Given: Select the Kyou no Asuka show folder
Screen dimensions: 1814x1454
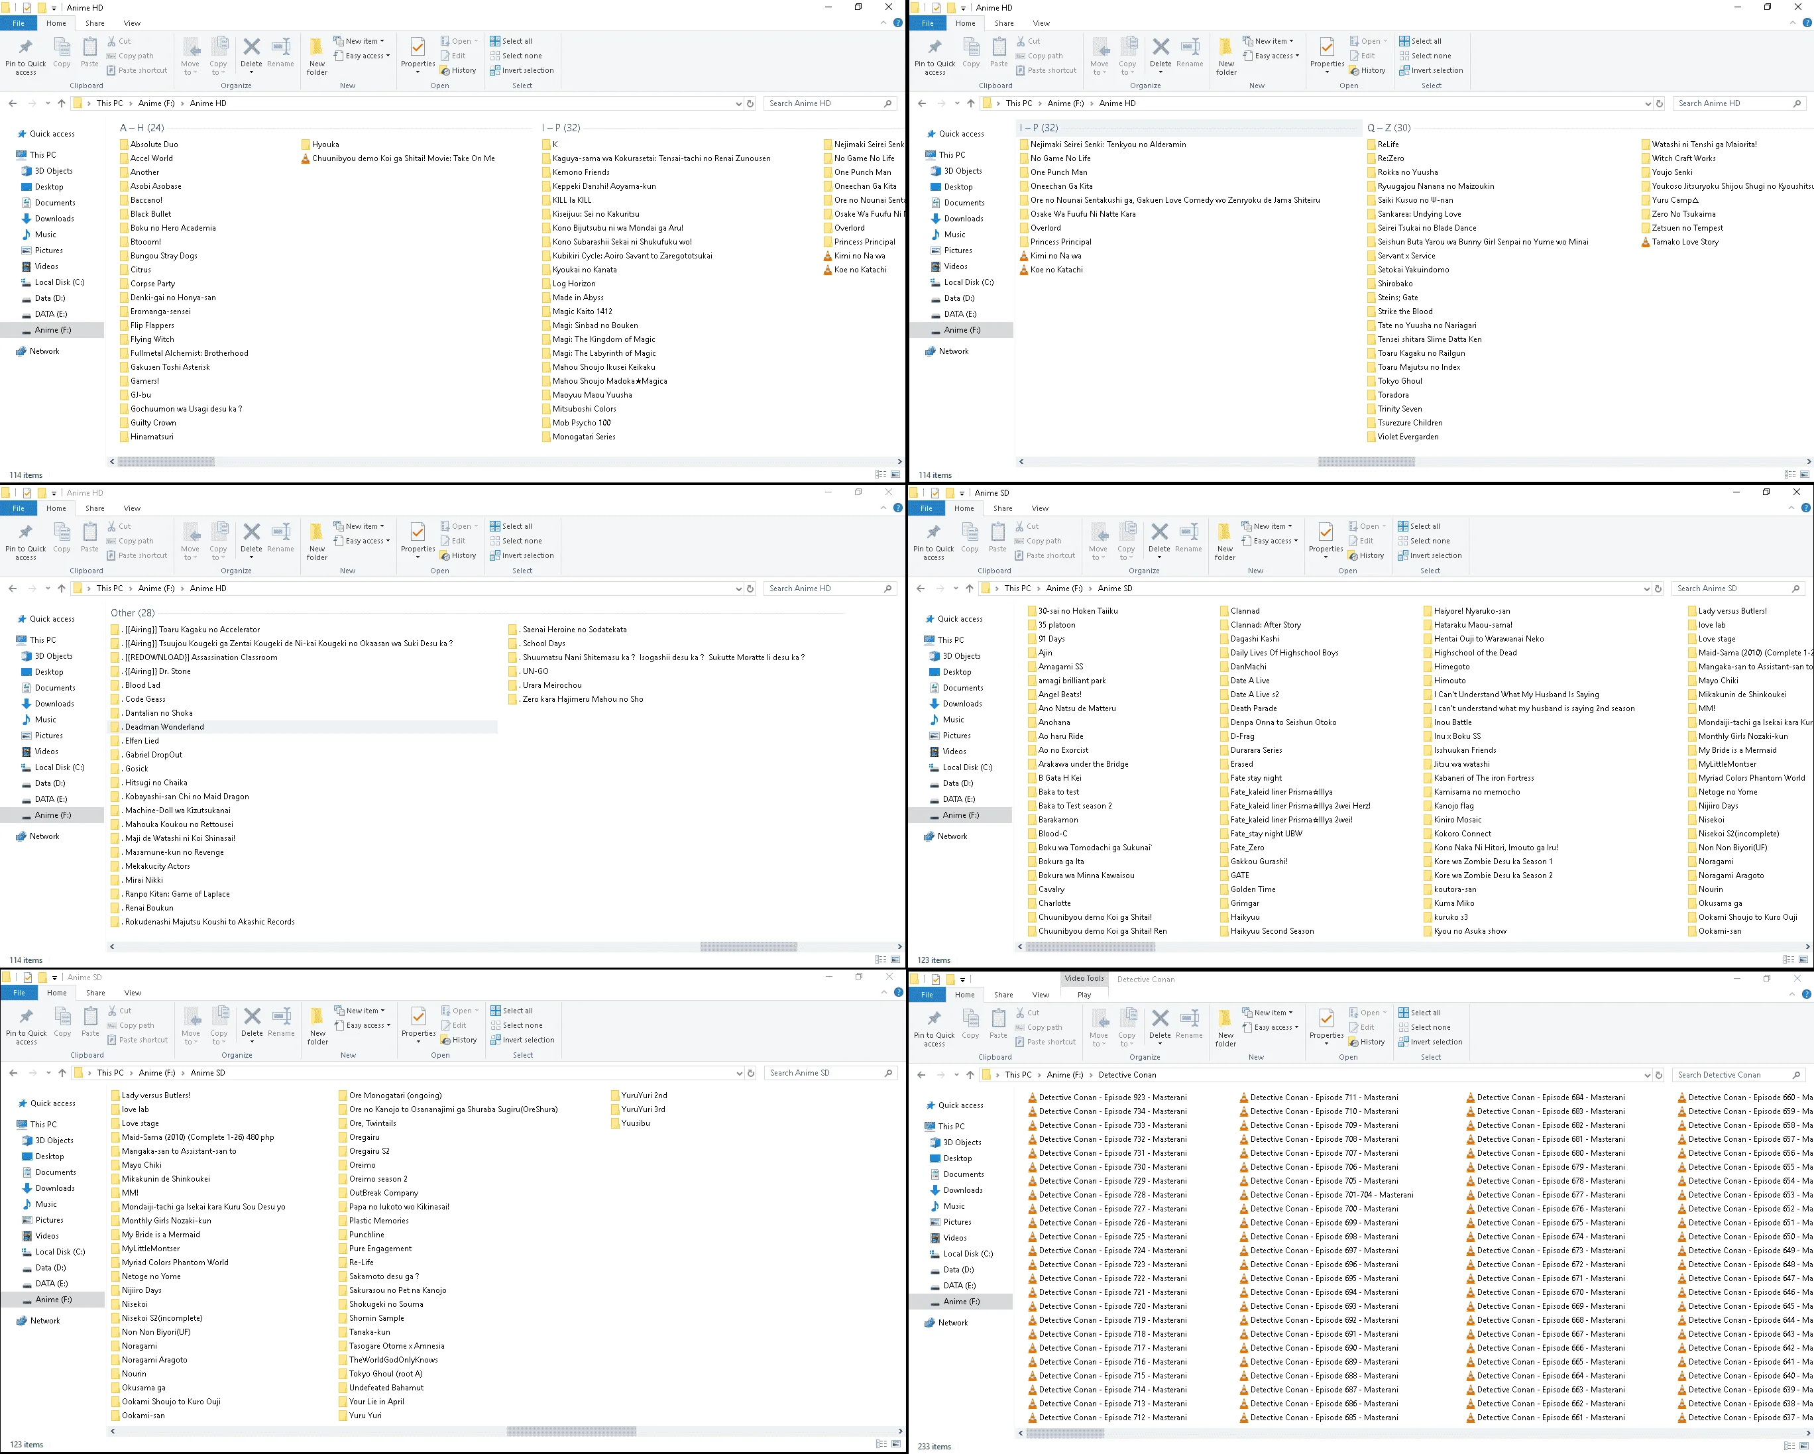Looking at the screenshot, I should pyautogui.click(x=1465, y=932).
